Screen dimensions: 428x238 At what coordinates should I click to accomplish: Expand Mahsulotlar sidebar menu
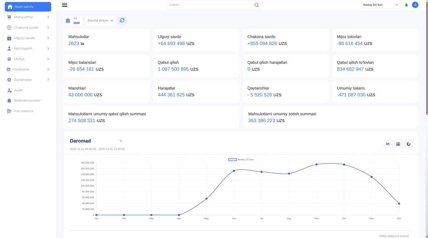(x=28, y=17)
